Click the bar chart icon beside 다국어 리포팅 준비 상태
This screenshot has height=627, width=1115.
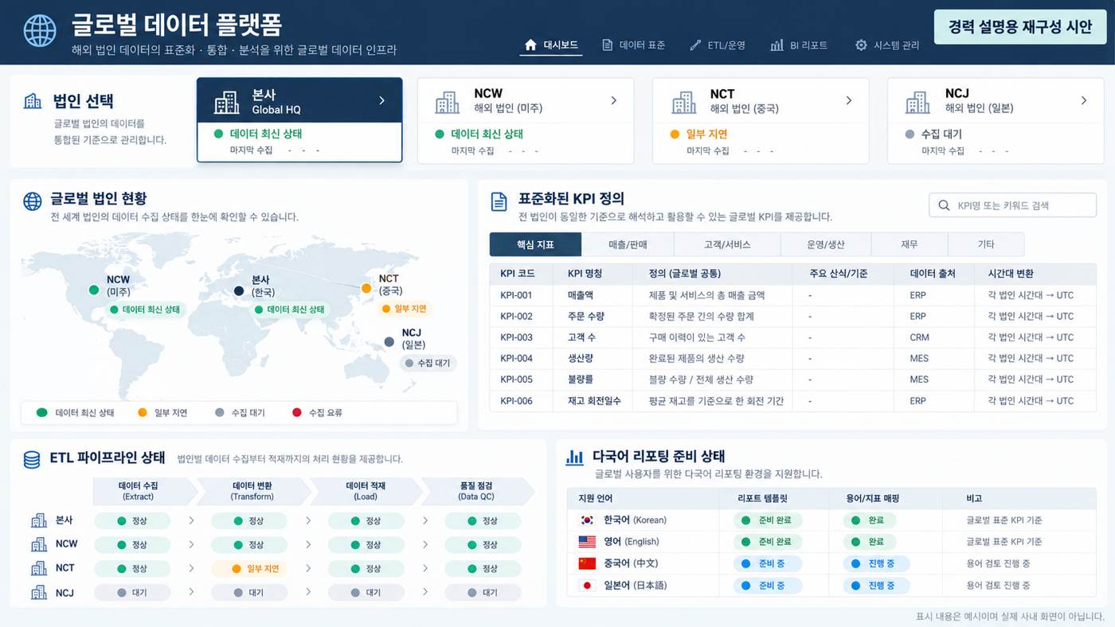[x=574, y=457]
